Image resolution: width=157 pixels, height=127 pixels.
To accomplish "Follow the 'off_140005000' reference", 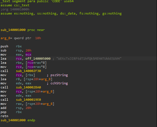I will click(38, 59).
